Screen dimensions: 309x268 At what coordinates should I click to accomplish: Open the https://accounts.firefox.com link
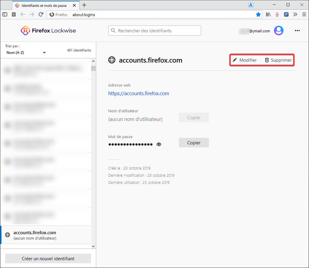139,93
